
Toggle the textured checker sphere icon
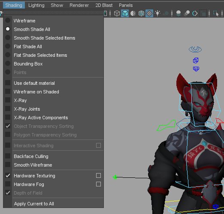point(149,13)
